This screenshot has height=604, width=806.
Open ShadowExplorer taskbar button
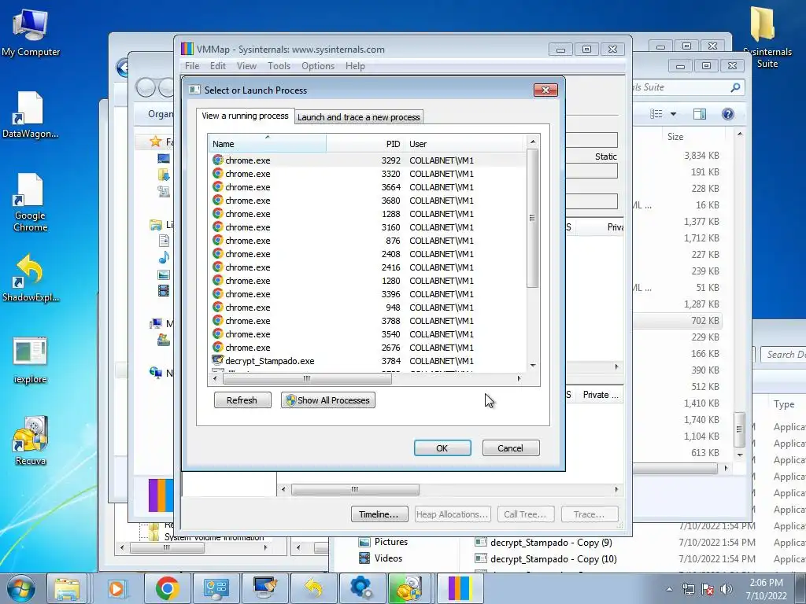313,588
